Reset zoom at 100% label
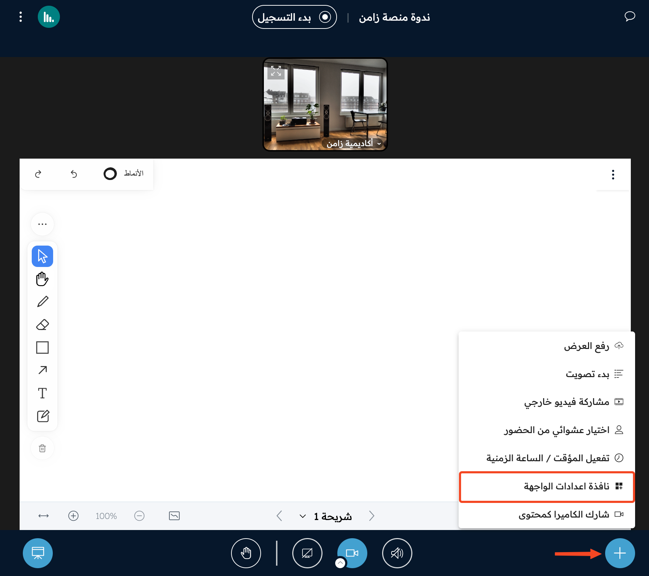Image resolution: width=649 pixels, height=576 pixels. pos(106,516)
